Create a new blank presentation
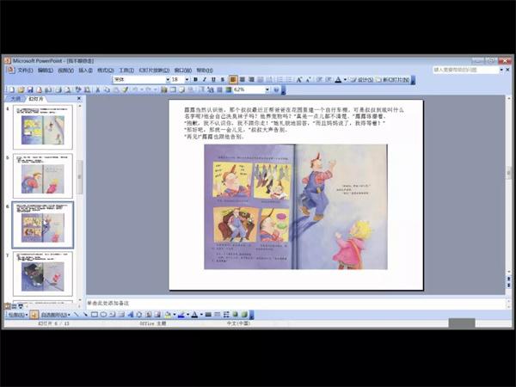 (12, 89)
